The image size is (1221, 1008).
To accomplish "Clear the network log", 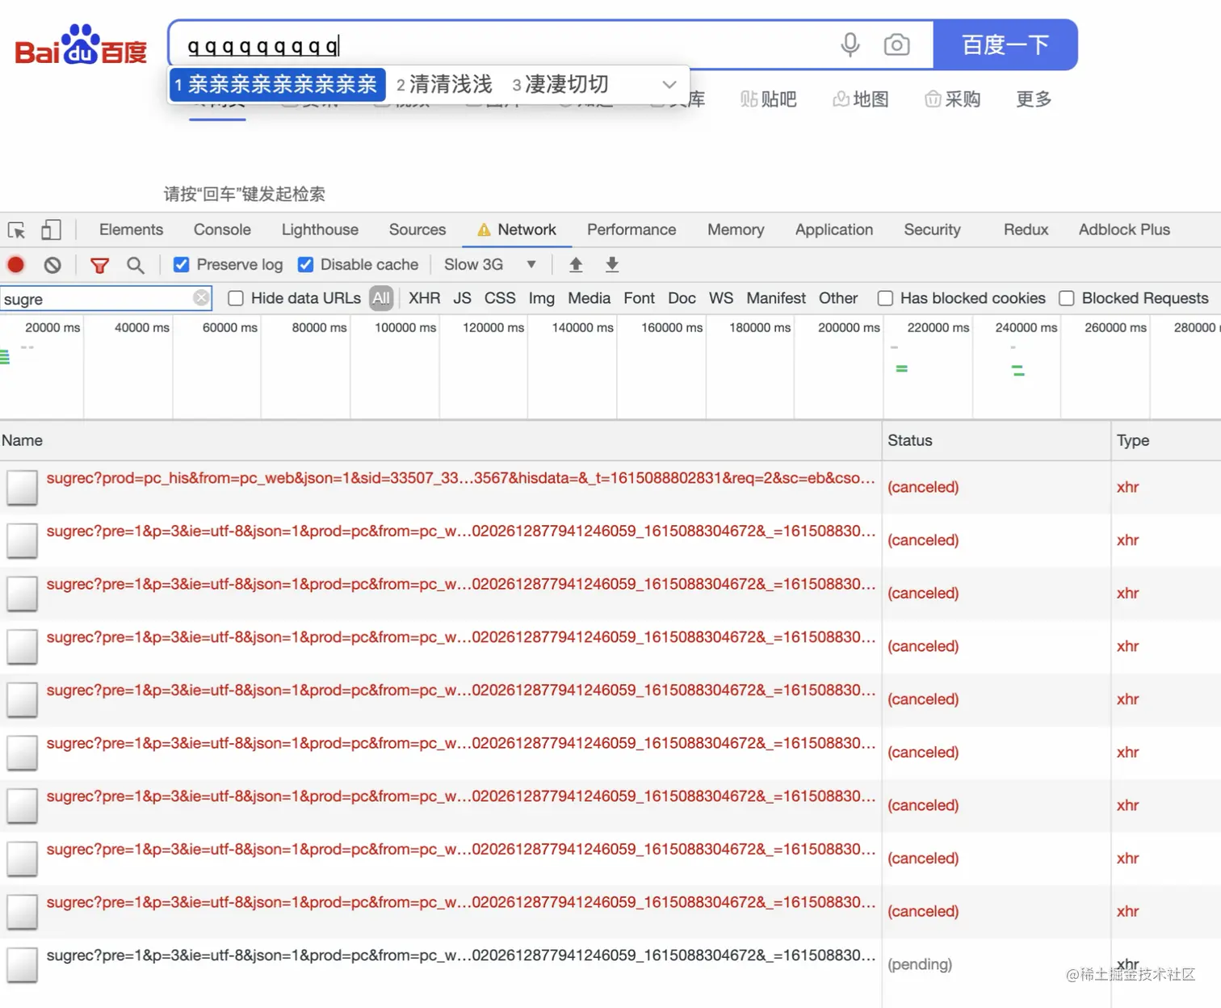I will click(x=52, y=265).
